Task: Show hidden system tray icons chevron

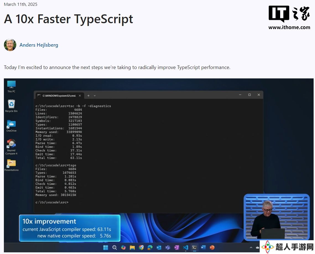Action: 251,248
